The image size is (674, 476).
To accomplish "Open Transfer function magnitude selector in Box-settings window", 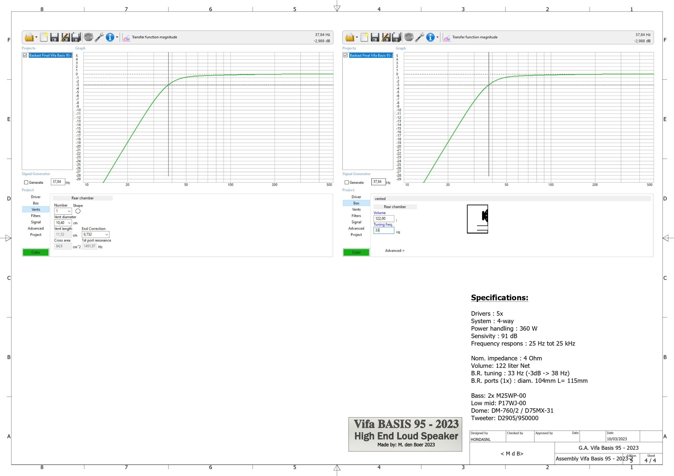I will [x=475, y=37].
